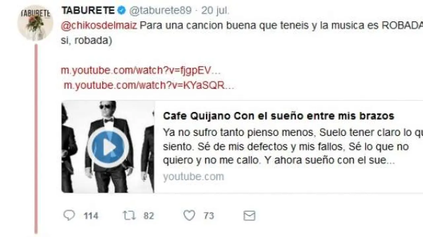
Task: Play the Cafe Quijano video
Action: 108,148
